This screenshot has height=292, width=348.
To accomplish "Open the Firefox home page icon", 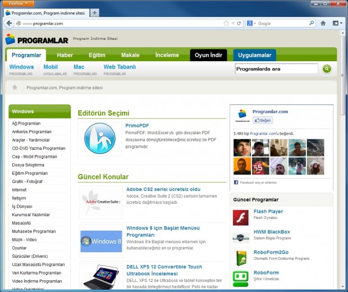I will pyautogui.click(x=323, y=24).
